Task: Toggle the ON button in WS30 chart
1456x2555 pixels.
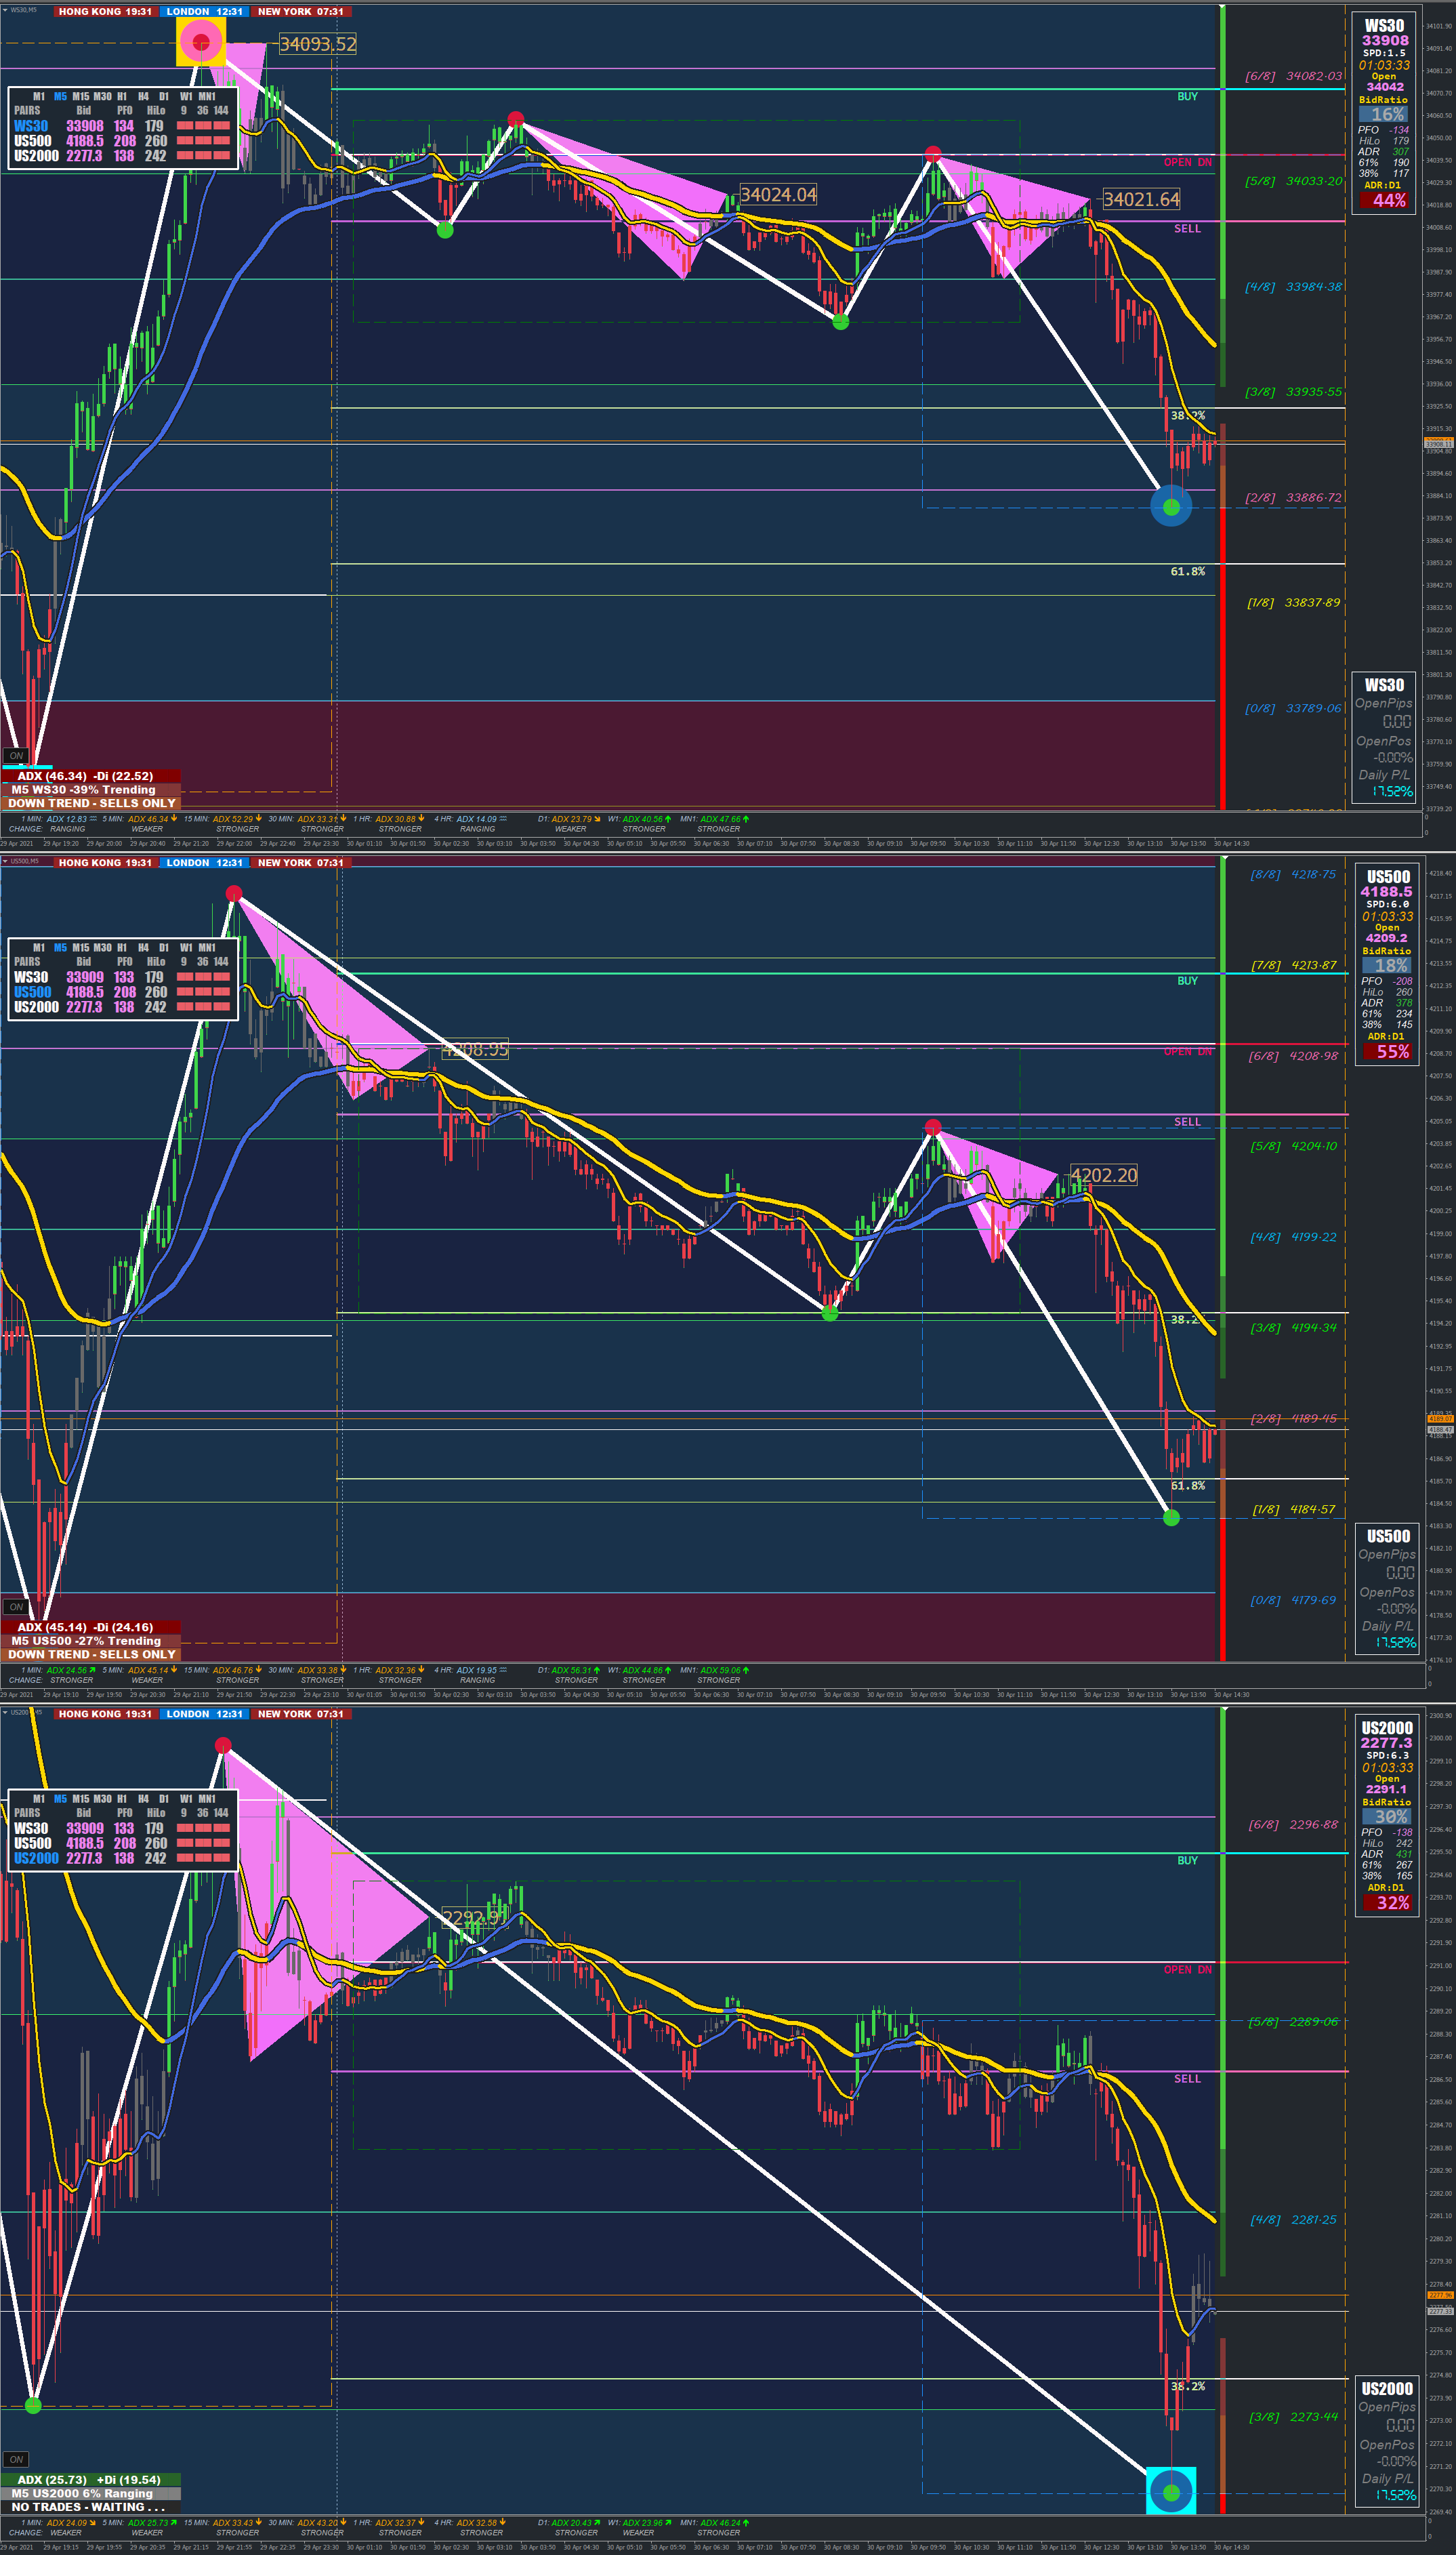Action: pos(16,756)
